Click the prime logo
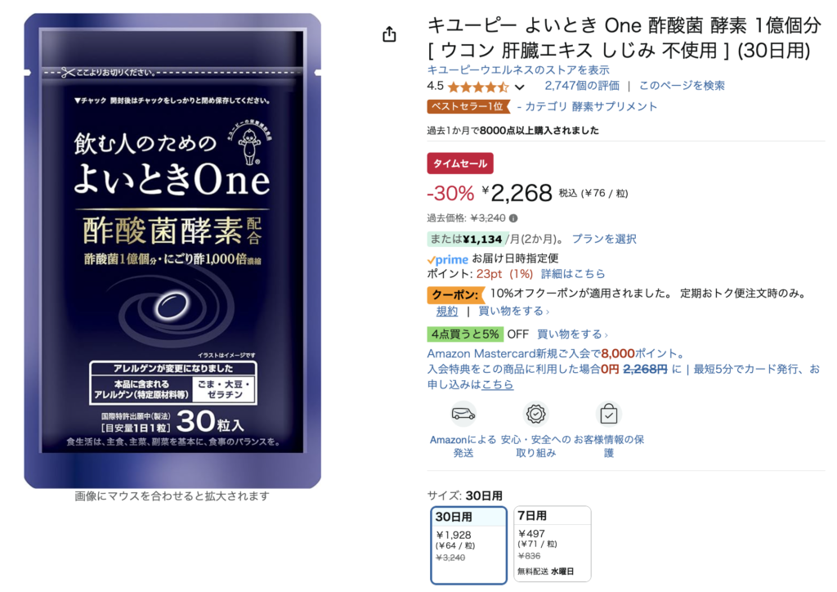Viewport: 837px width, 592px height. (447, 259)
